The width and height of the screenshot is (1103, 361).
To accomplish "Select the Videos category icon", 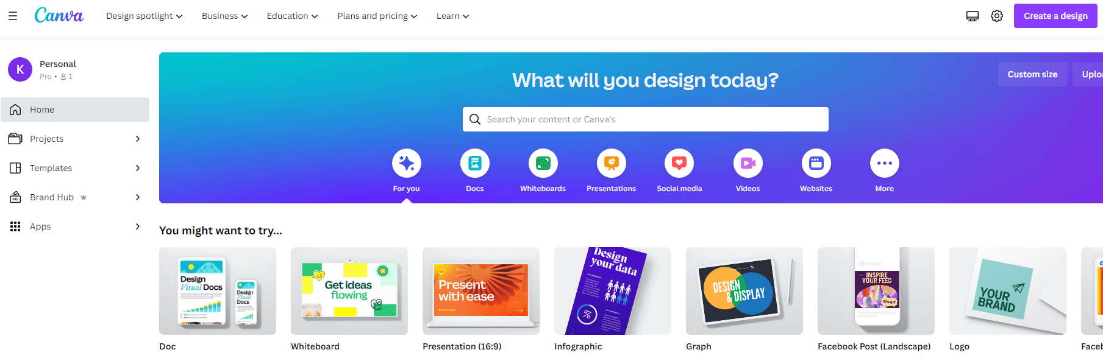I will (x=748, y=163).
